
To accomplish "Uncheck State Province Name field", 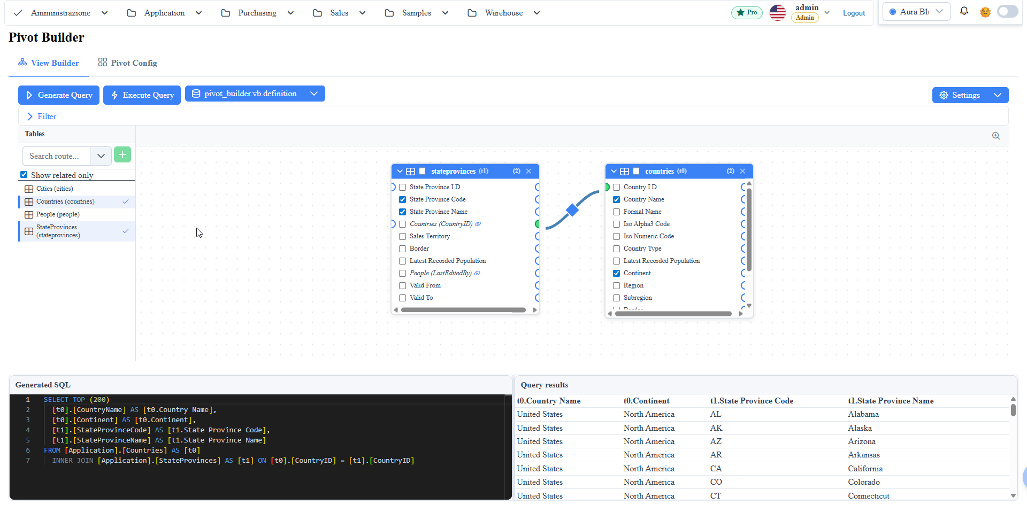I will (403, 212).
